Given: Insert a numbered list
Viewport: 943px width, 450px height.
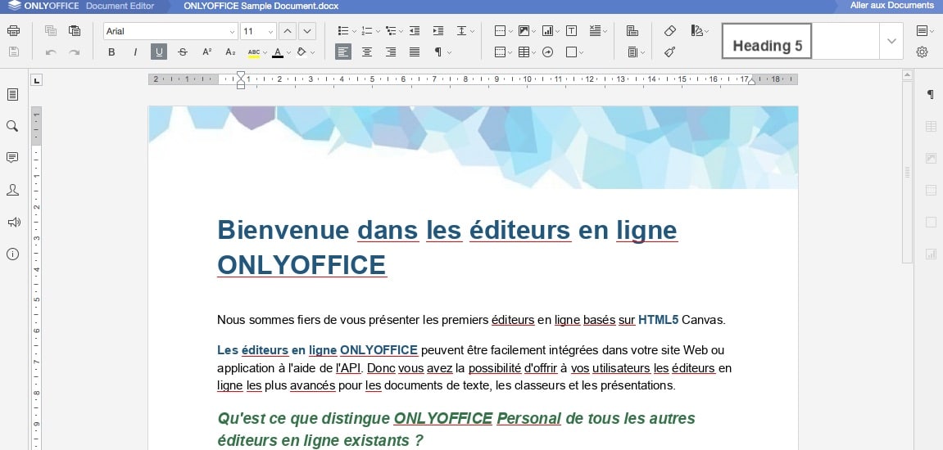Looking at the screenshot, I should point(367,30).
